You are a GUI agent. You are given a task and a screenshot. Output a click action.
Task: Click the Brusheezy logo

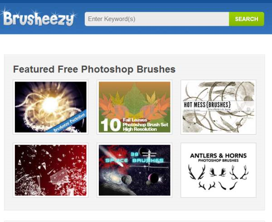(39, 19)
